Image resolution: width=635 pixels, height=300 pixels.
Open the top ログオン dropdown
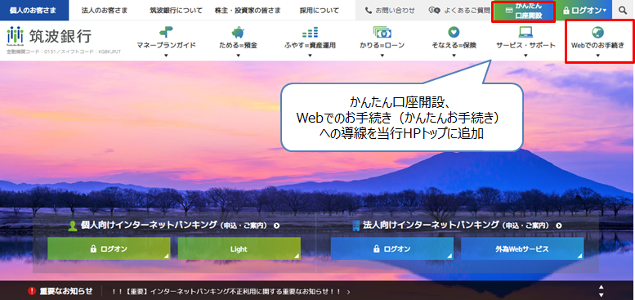[584, 10]
